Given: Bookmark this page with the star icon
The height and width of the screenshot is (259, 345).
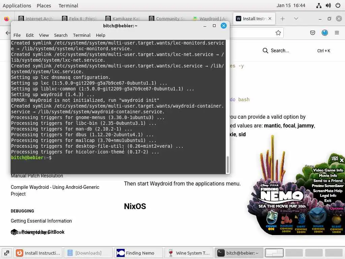Looking at the screenshot, I should click(x=278, y=33).
